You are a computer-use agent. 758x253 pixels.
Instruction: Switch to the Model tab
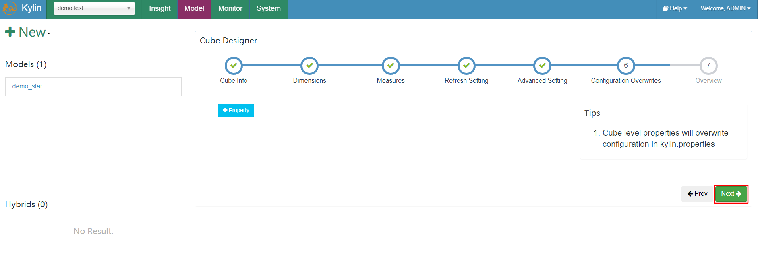[194, 8]
